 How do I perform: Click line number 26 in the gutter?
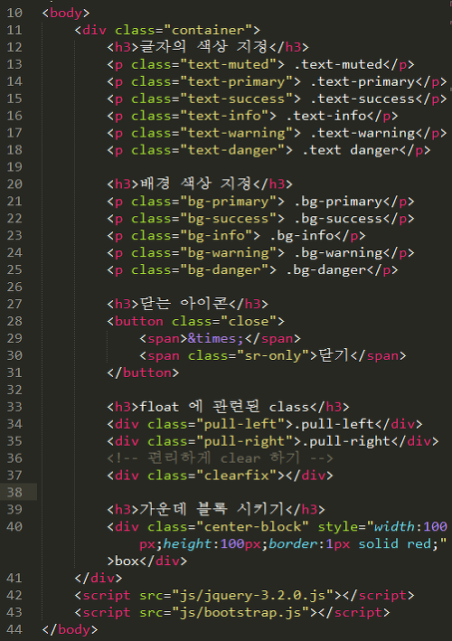14,287
